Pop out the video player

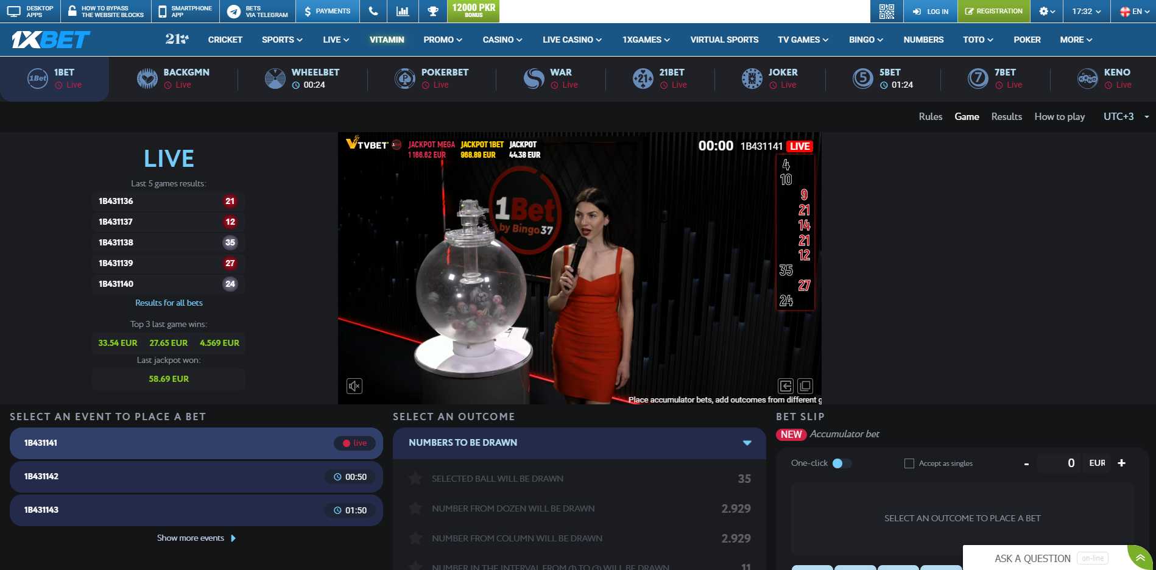[x=786, y=385]
